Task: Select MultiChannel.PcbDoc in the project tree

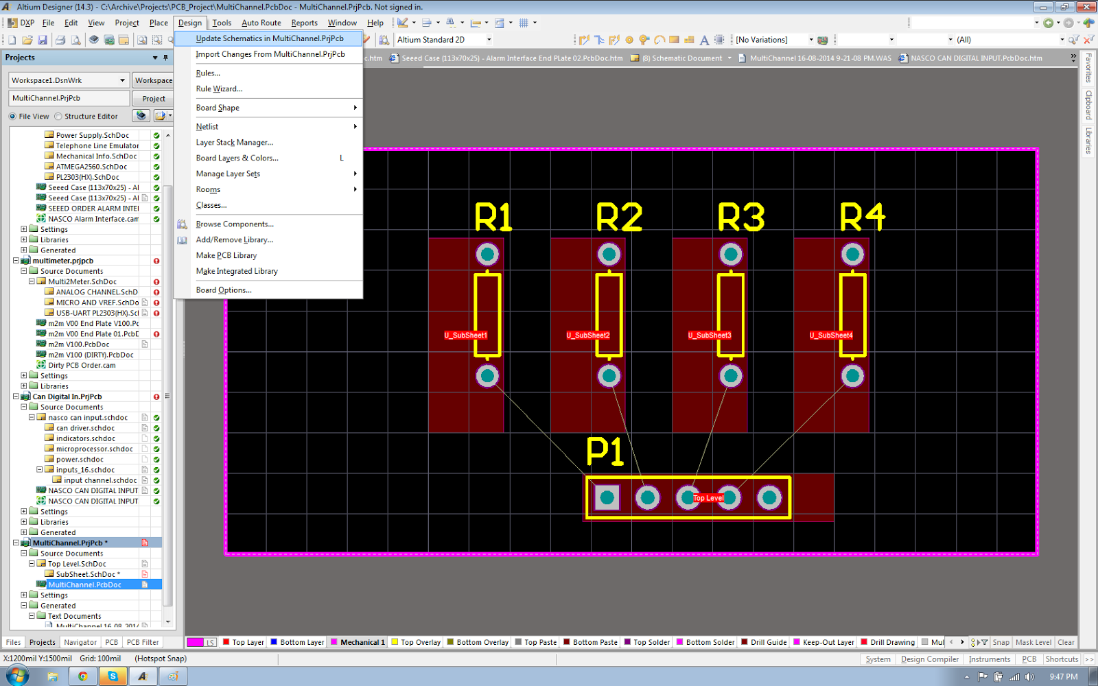Action: pyautogui.click(x=84, y=584)
